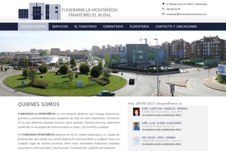Open the Floristería section

click(139, 26)
